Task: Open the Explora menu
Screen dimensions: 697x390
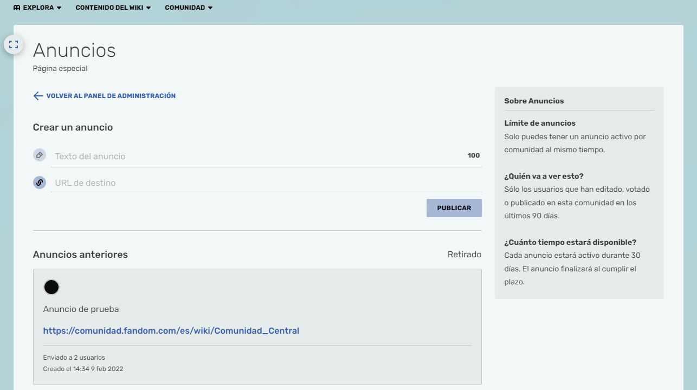Action: click(x=37, y=8)
